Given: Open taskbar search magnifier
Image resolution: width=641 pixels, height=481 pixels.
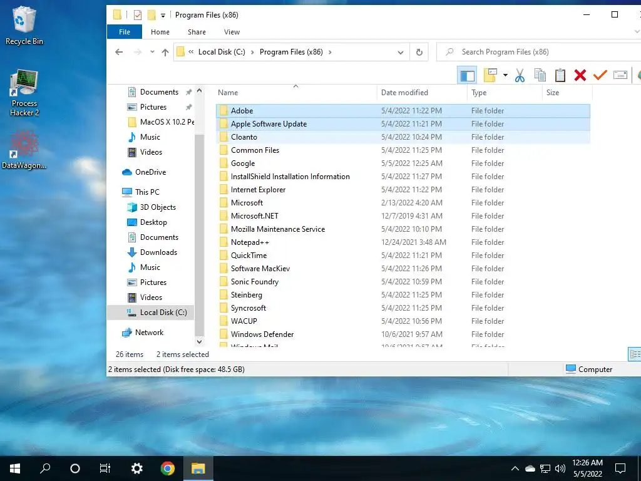Looking at the screenshot, I should click(45, 468).
